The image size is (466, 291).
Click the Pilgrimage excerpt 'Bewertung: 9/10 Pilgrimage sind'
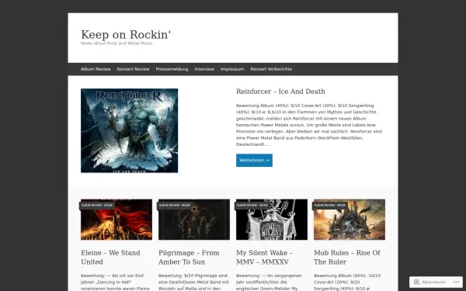pyautogui.click(x=193, y=282)
